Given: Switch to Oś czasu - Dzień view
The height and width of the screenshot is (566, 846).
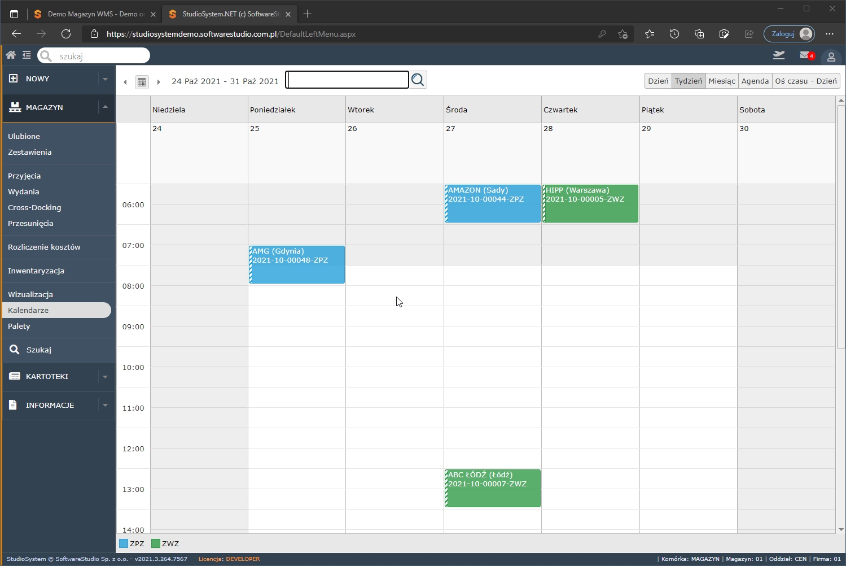Looking at the screenshot, I should [x=806, y=81].
